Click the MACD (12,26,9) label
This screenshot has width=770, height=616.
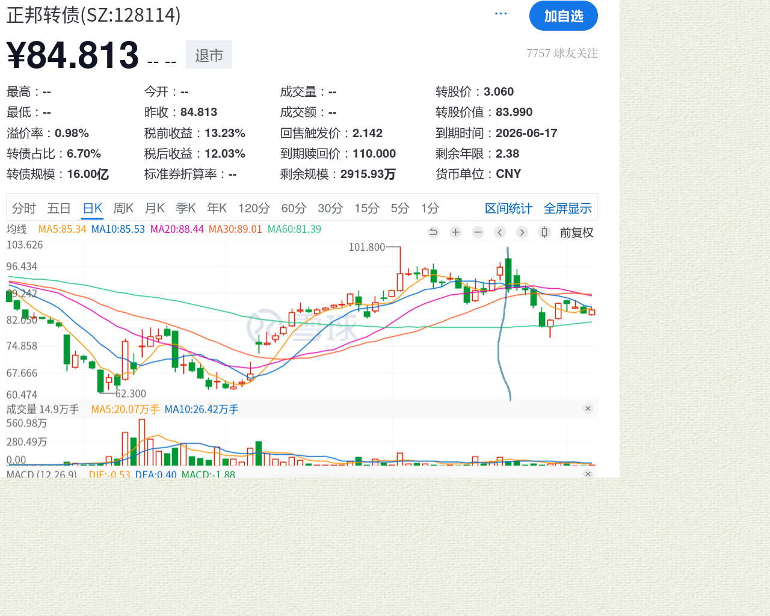(x=42, y=475)
